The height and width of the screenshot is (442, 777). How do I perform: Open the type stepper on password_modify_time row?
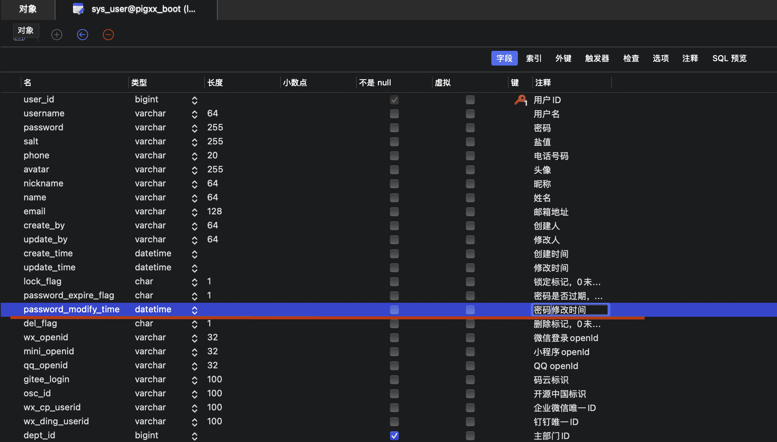pos(194,310)
